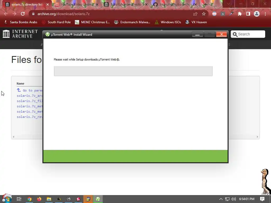Open the striped flag circle extension
Viewport: 271px width, 203px height.
(x=214, y=14)
